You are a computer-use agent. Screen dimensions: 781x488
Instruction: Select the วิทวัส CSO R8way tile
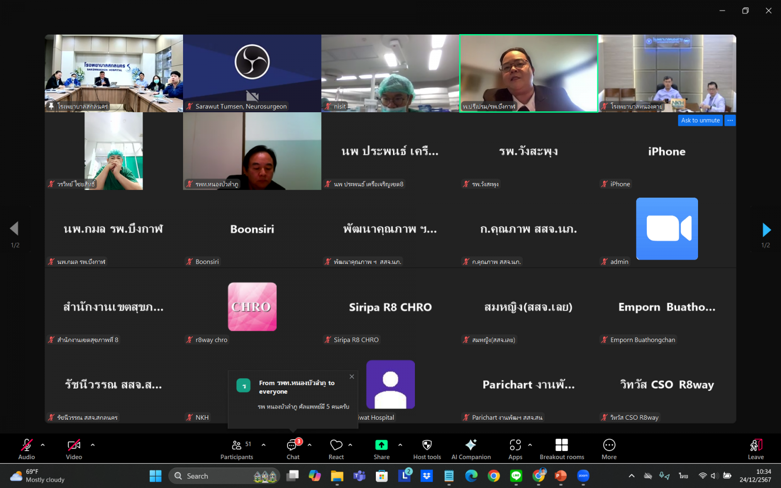[667, 385]
